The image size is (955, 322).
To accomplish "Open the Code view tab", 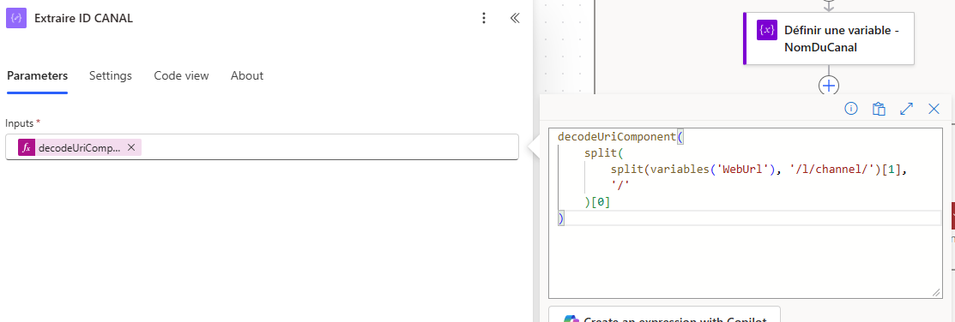I will click(182, 76).
